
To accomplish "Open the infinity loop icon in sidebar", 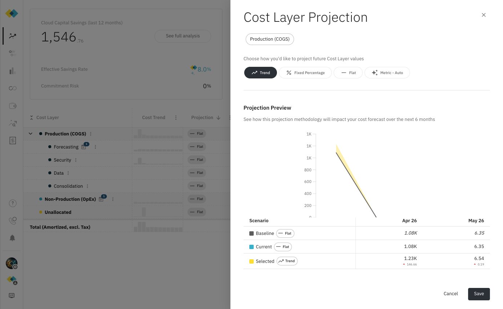I will click(13, 88).
